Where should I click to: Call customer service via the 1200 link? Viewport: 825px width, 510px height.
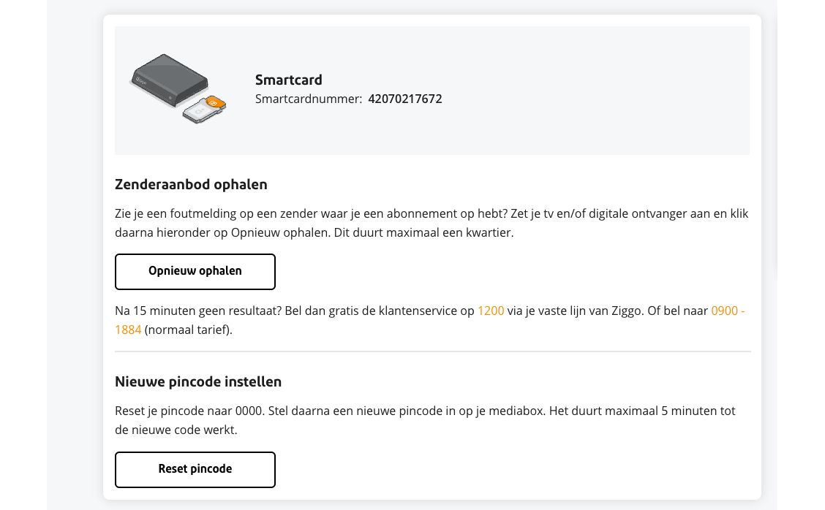[x=491, y=311]
